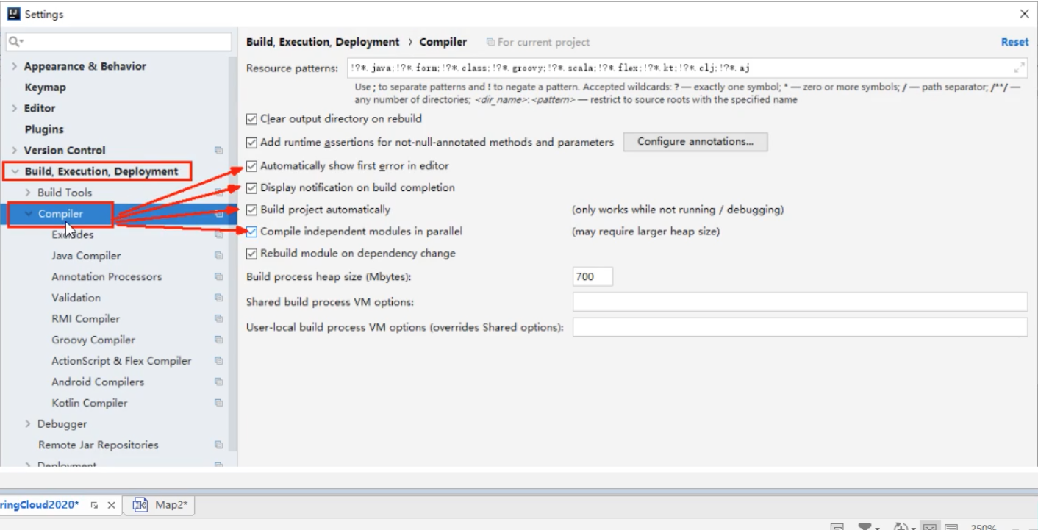Click the project-level icon beside Annotation Processors

(x=218, y=277)
